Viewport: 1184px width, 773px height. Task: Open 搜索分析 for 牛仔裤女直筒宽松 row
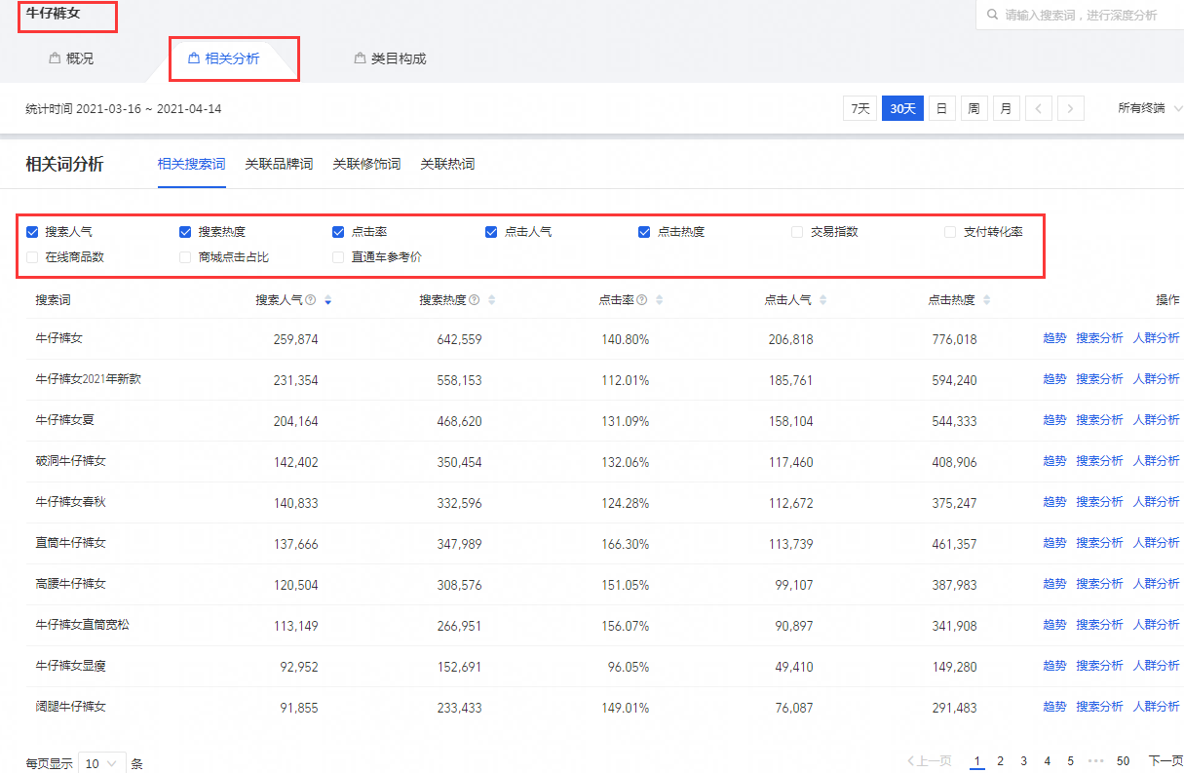pyautogui.click(x=1099, y=625)
